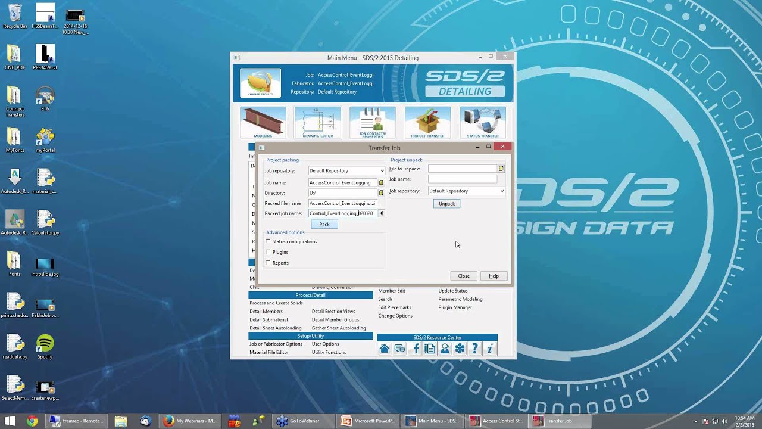The width and height of the screenshot is (762, 429).
Task: Click the Help button
Action: tap(494, 276)
